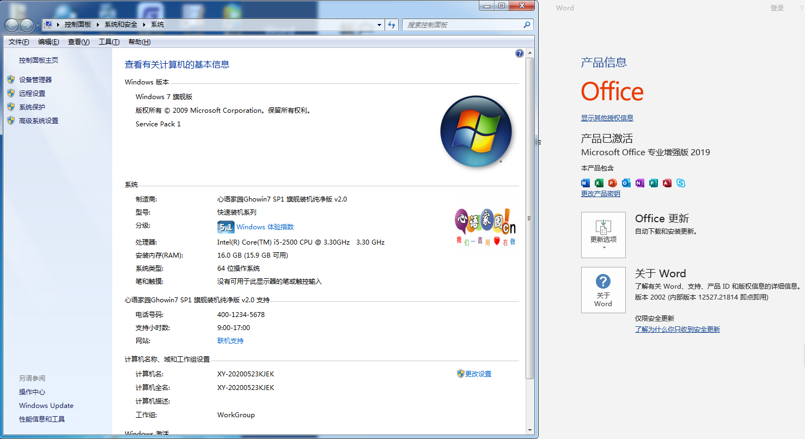
Task: Click the 5.1 experience index score badge
Action: 225,227
